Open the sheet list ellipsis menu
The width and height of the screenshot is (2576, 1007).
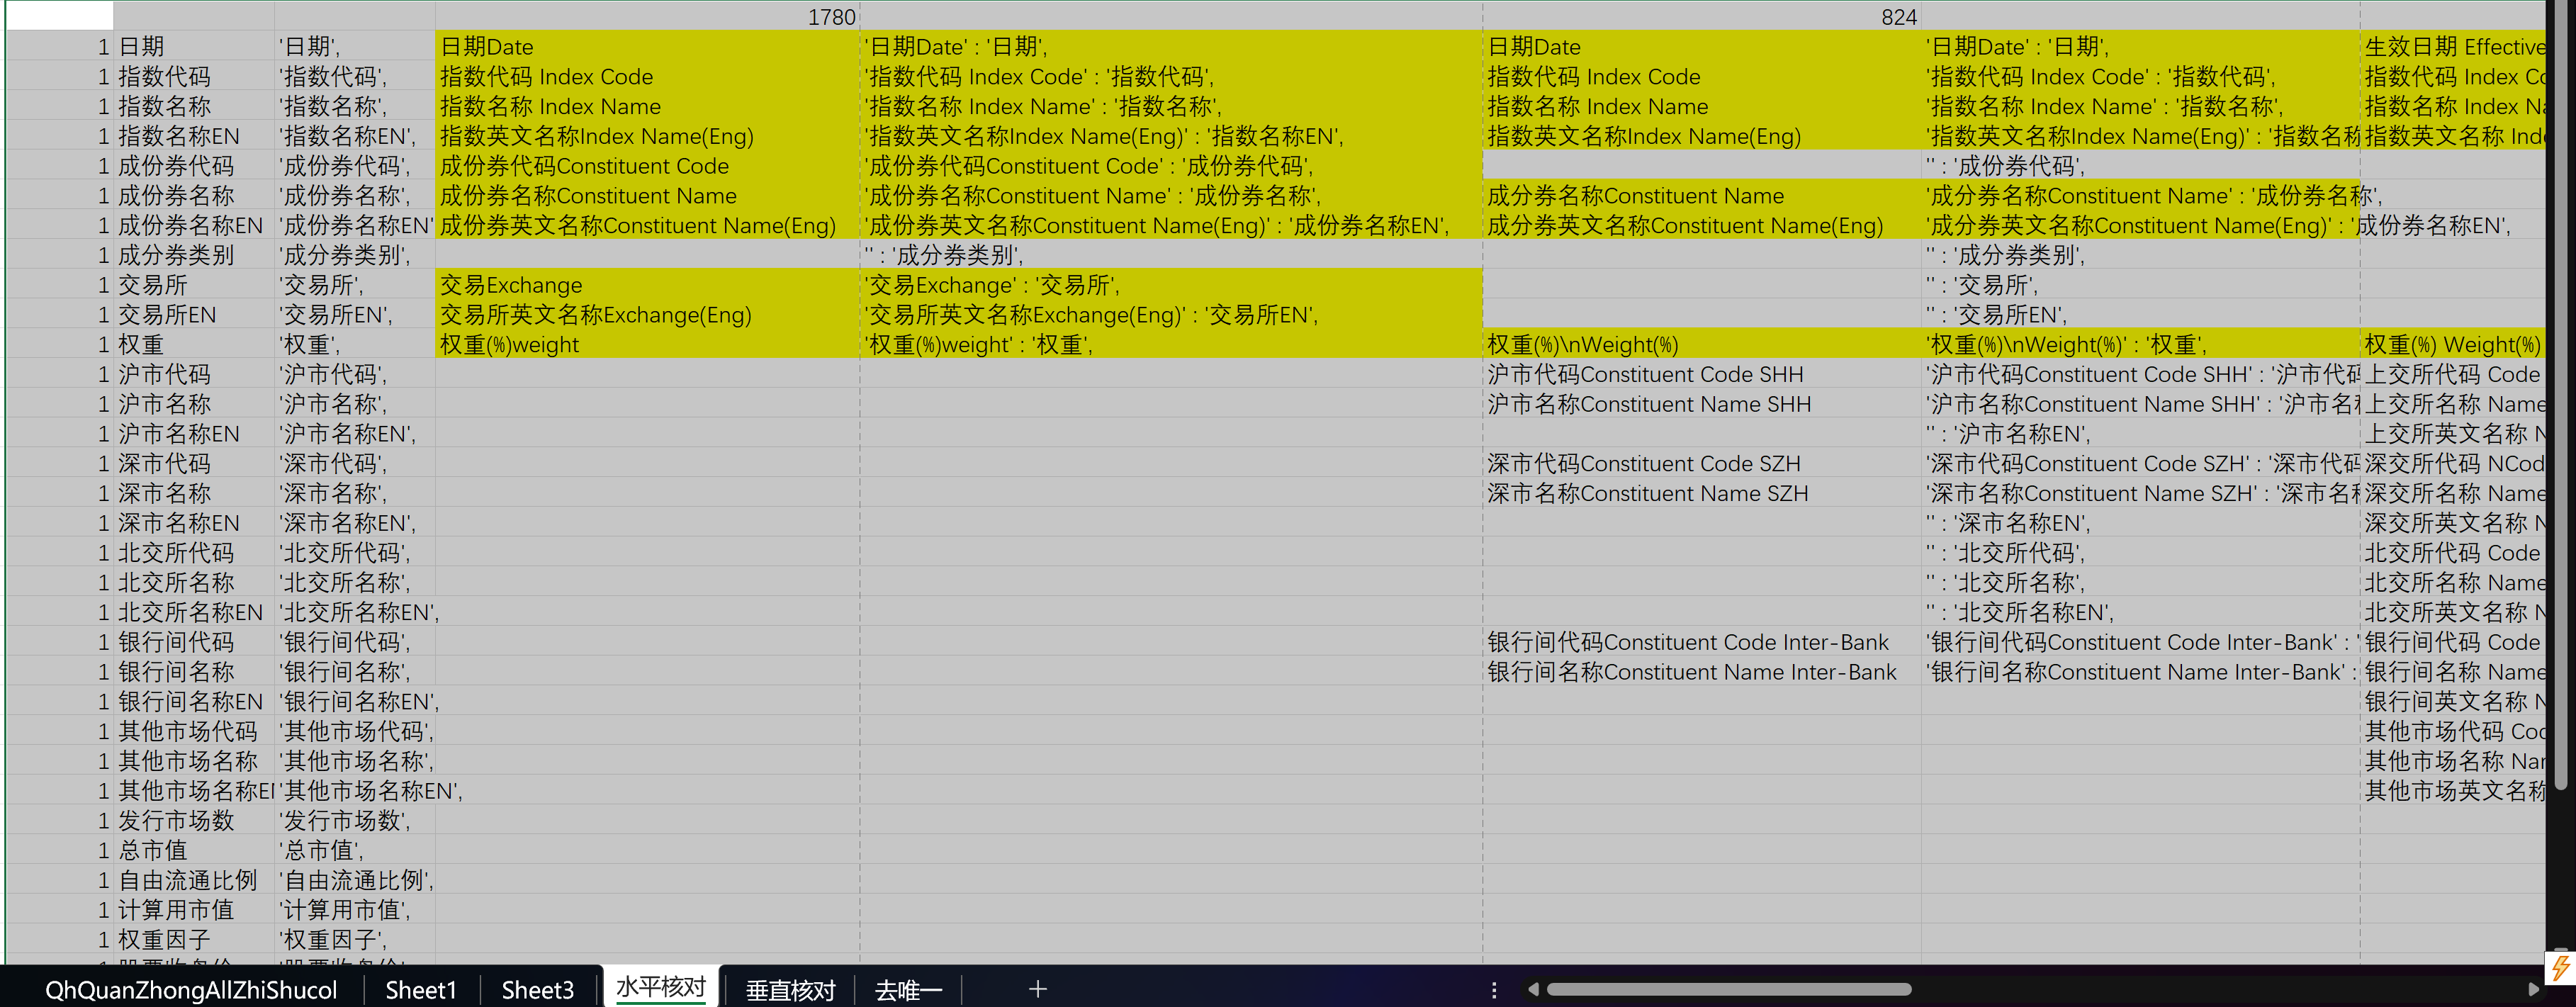click(1495, 990)
